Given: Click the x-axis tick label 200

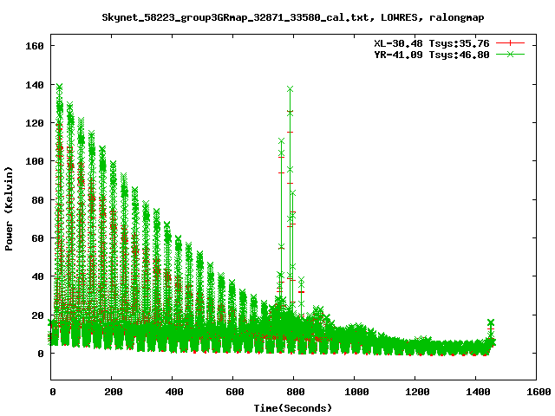Looking at the screenshot, I should coord(114,392).
